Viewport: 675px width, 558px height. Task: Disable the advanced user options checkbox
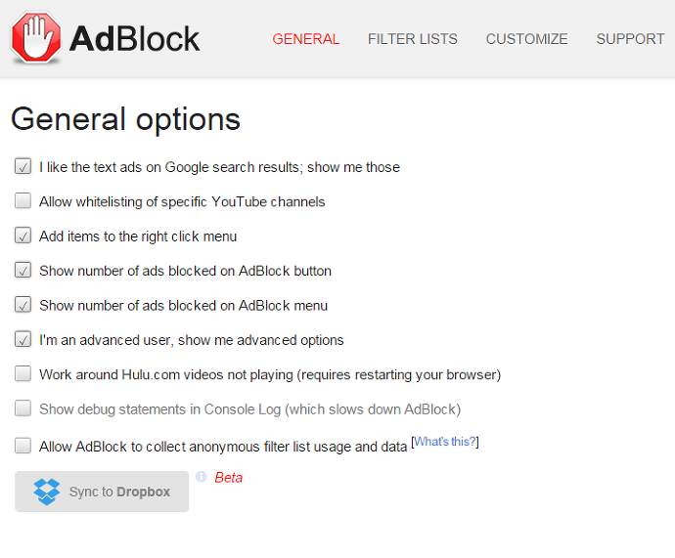click(22, 339)
